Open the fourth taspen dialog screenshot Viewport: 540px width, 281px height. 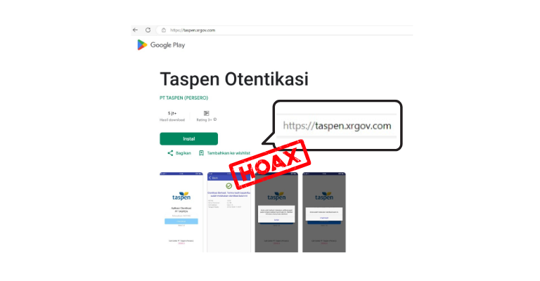point(324,212)
